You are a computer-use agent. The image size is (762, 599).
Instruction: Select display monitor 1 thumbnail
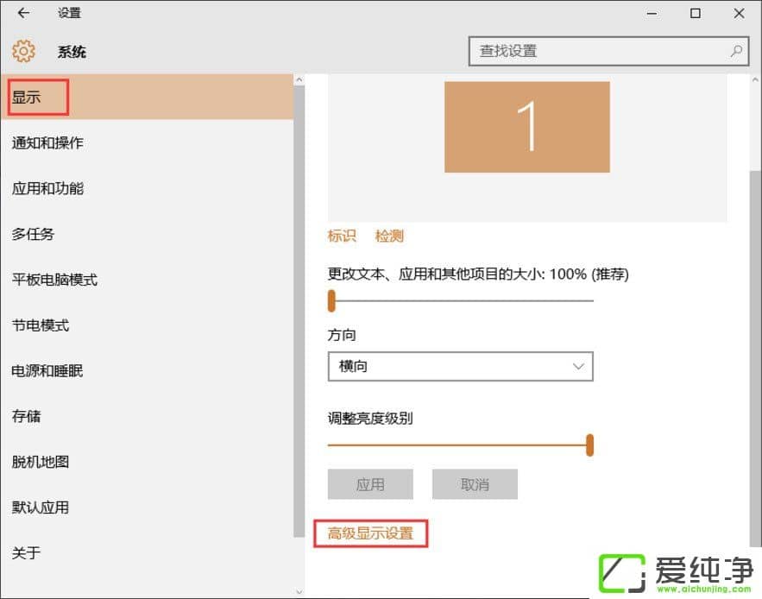click(x=526, y=127)
